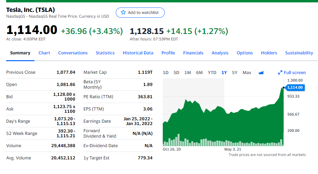Click the Previous Close value 1,077.04

(x=66, y=72)
